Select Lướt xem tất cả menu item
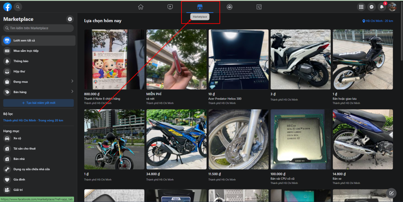 [x=38, y=40]
